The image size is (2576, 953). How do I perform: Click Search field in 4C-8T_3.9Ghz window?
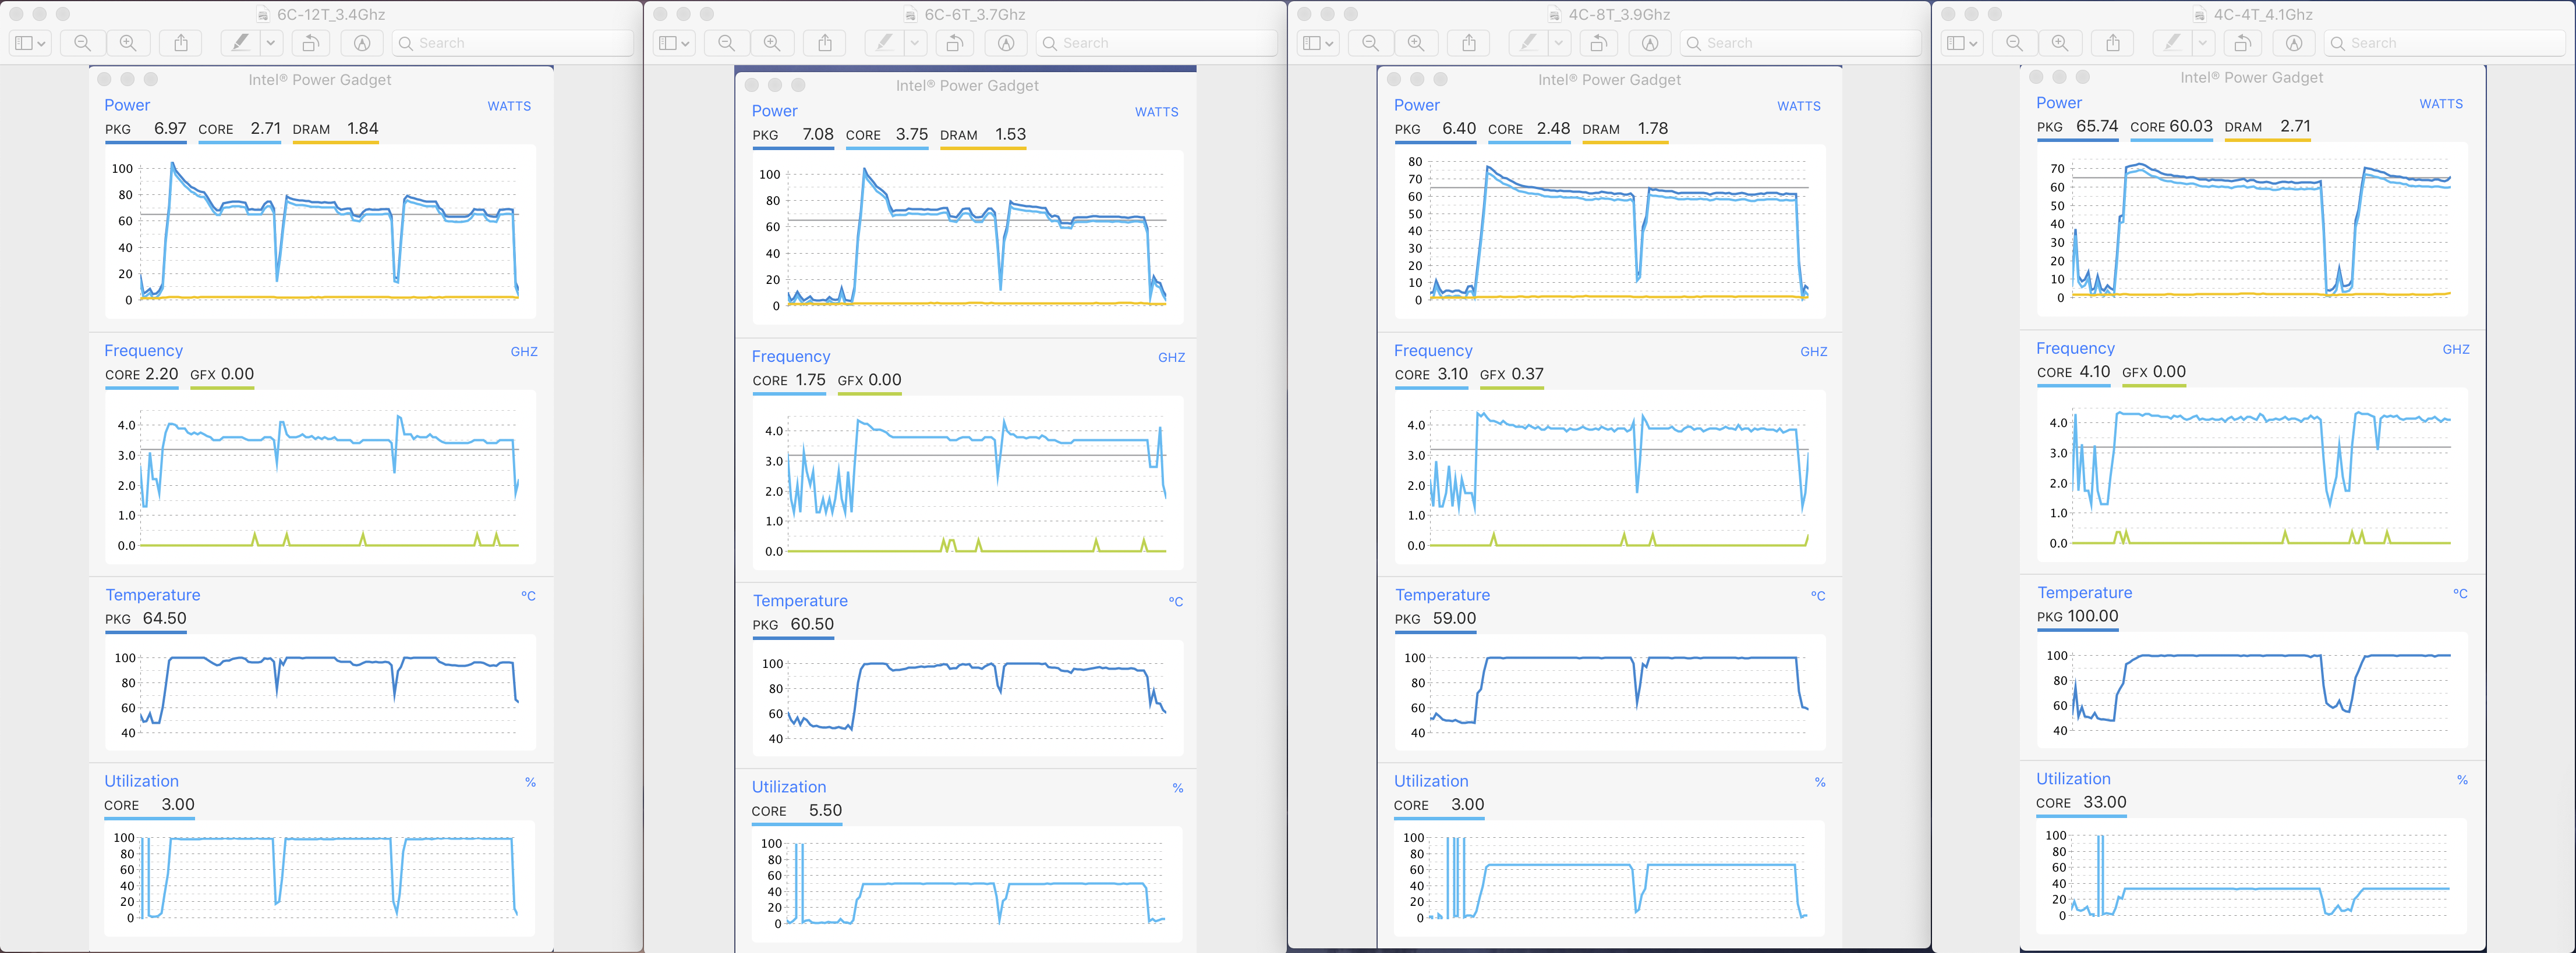coord(1802,43)
